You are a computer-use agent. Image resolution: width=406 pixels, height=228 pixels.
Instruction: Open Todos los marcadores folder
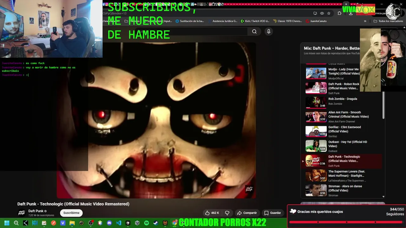point(388,21)
